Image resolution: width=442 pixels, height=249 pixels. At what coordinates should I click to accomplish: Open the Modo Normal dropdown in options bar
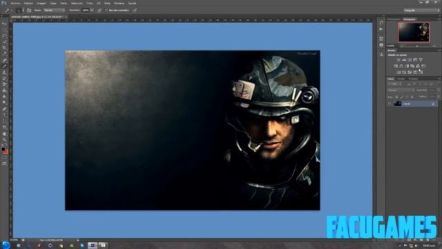coord(54,10)
